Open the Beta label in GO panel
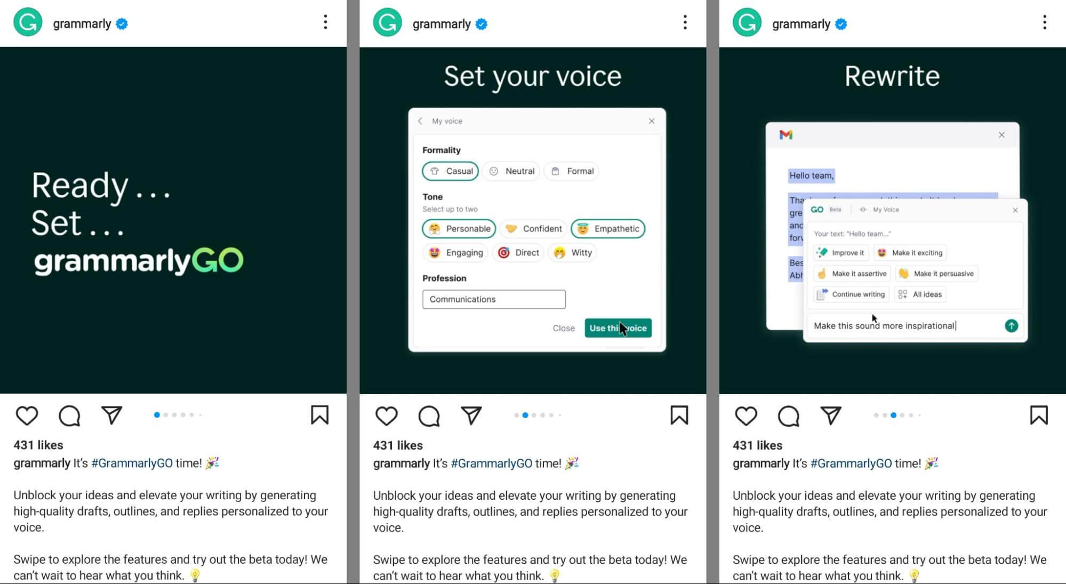Screen dimensions: 1066x584 tap(835, 209)
